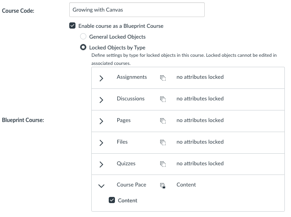Click the lock icon beside Discussions
291x217 pixels.
(x=163, y=99)
